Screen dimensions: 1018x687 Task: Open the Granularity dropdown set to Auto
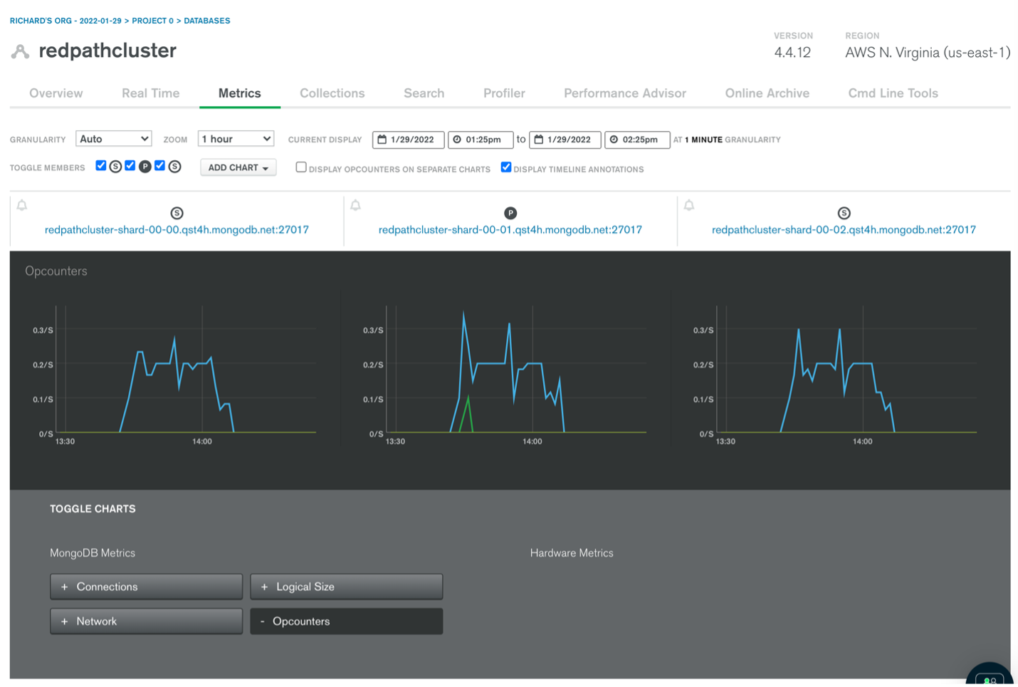click(x=114, y=139)
